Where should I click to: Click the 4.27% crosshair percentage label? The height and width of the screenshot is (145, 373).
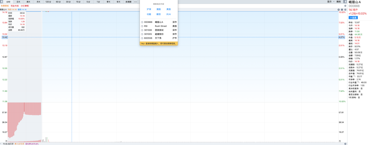pyautogui.click(x=342, y=37)
